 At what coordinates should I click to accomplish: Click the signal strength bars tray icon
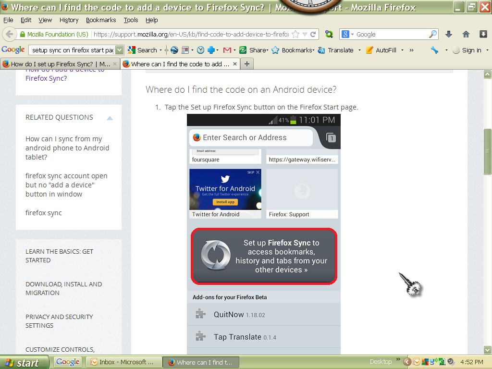(x=442, y=362)
